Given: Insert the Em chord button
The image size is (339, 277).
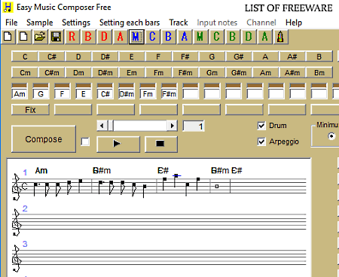Looking at the screenshot, I should (x=132, y=73).
